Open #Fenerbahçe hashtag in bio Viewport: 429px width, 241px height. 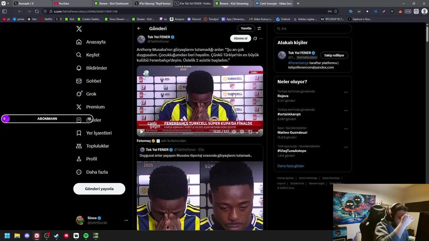(x=298, y=63)
